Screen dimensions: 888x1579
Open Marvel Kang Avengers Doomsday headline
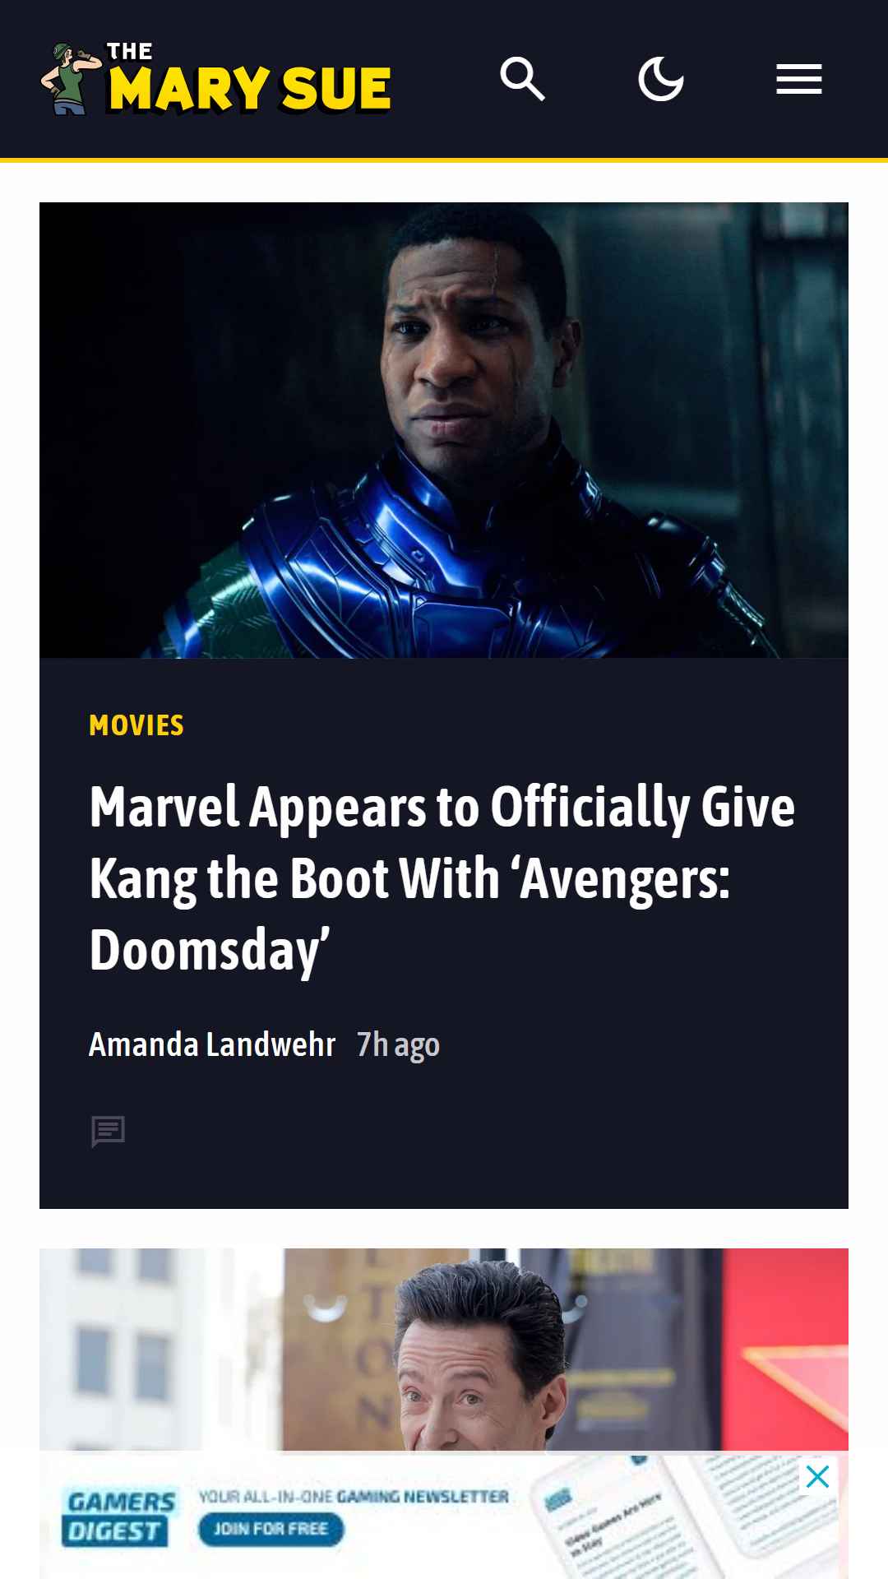442,878
